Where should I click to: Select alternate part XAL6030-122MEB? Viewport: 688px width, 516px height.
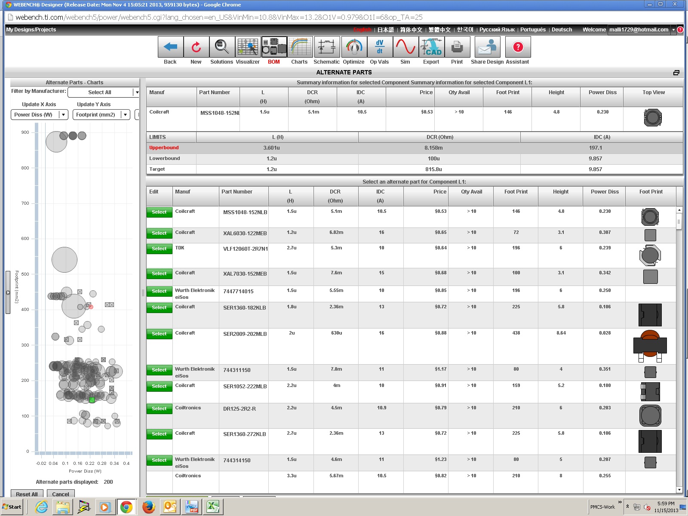click(159, 233)
